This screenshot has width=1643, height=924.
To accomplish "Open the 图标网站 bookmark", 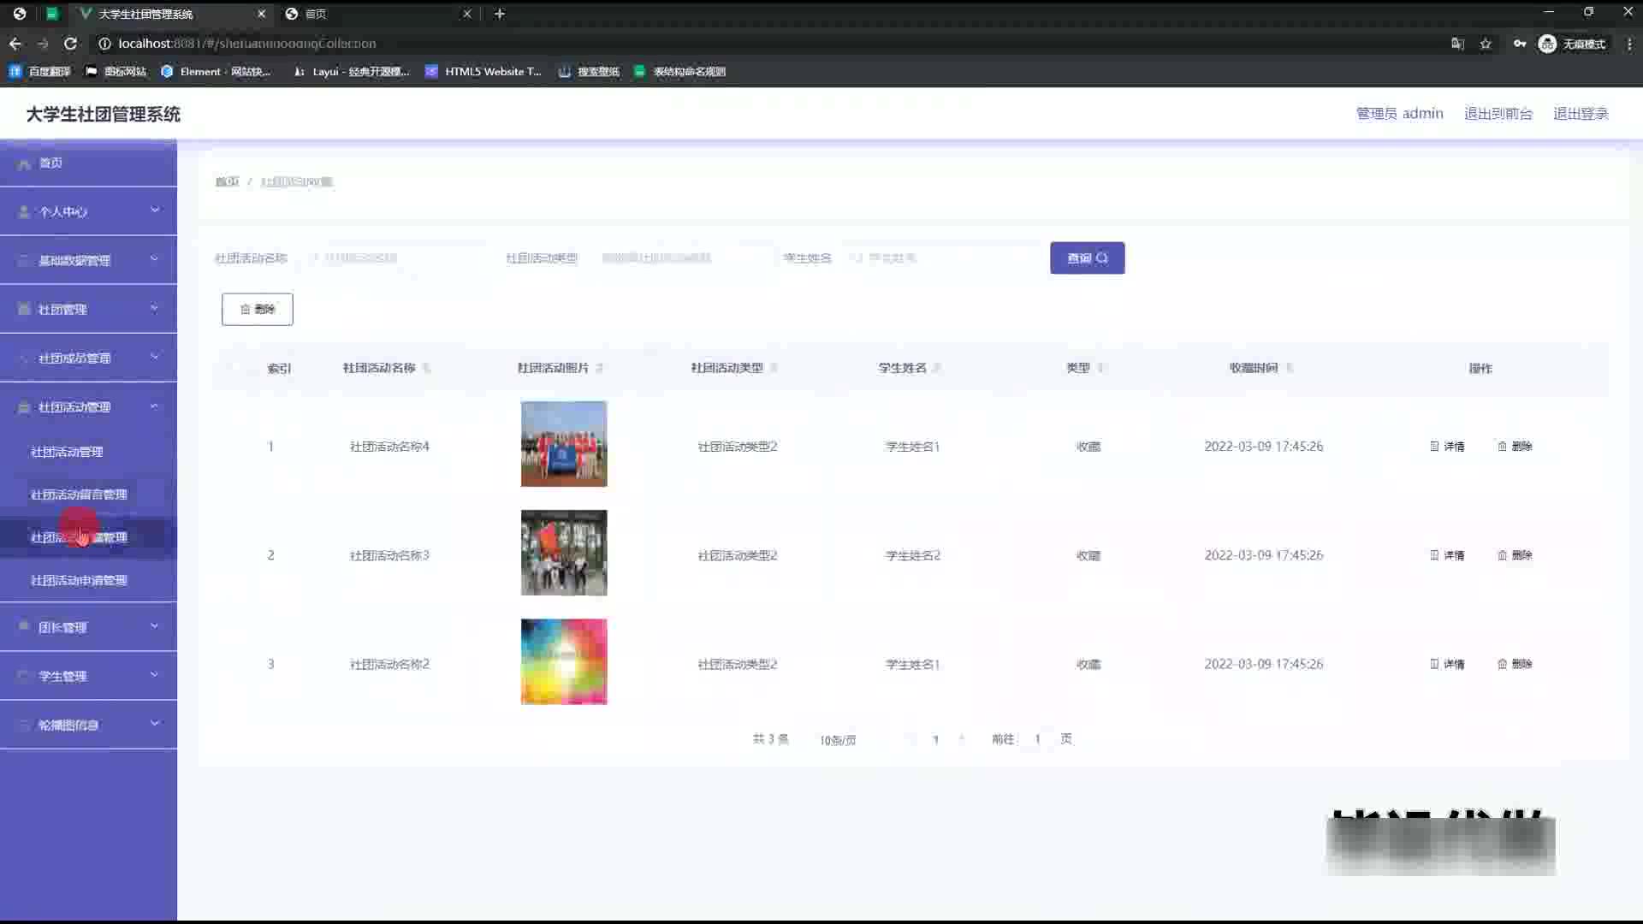I will 116,72.
